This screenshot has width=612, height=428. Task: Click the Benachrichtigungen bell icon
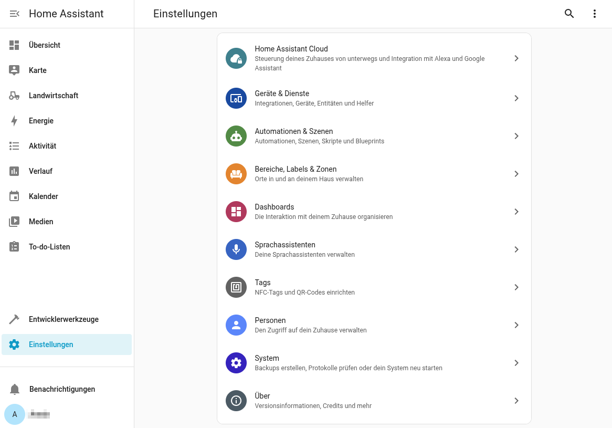coord(15,389)
